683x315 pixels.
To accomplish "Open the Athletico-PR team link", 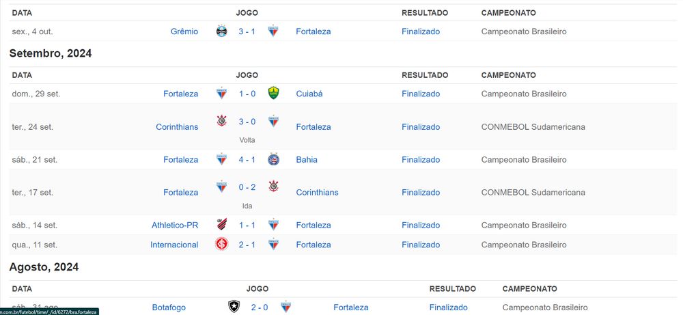I will point(175,225).
